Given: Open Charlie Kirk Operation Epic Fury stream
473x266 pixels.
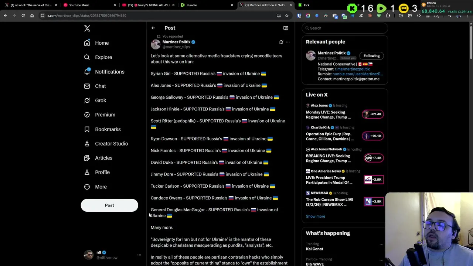Looking at the screenshot, I should pyautogui.click(x=330, y=136).
